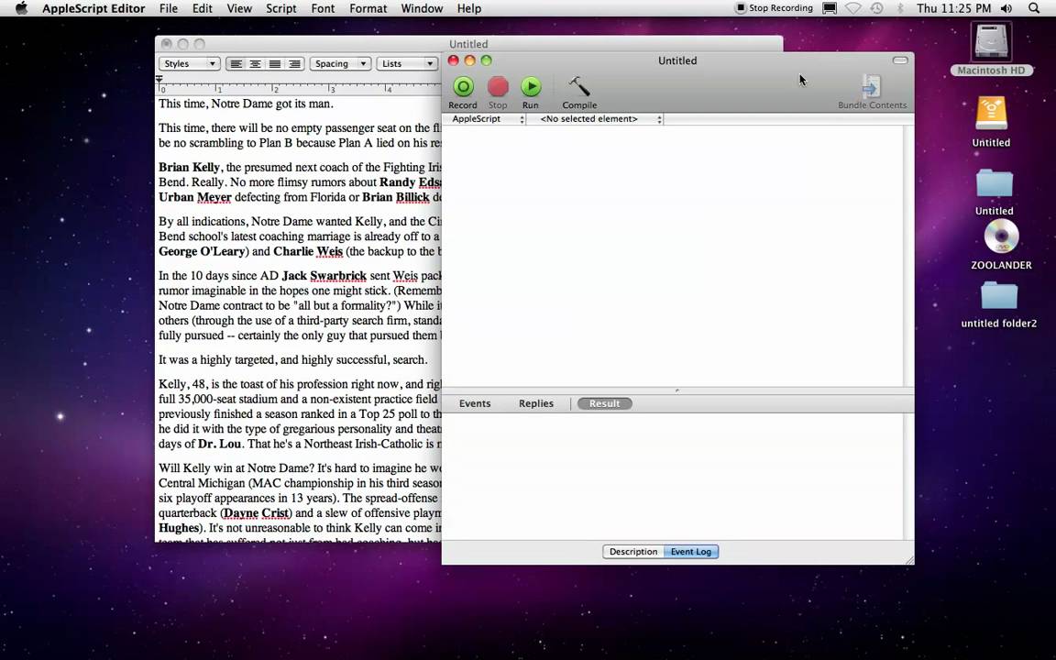Open the Apple menu

pyautogui.click(x=22, y=8)
